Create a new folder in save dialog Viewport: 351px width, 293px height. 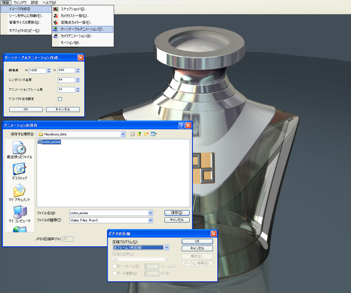click(146, 134)
